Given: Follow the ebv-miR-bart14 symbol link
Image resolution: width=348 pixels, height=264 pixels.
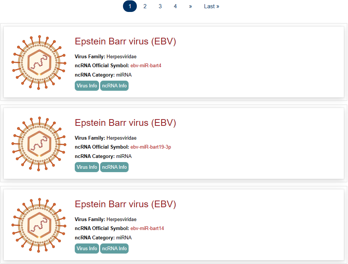Looking at the screenshot, I should click(x=147, y=229).
